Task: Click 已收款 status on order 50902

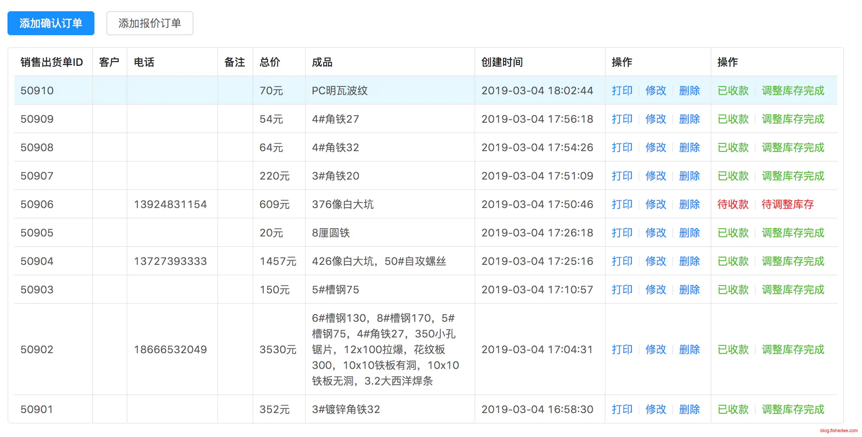Action: coord(733,349)
